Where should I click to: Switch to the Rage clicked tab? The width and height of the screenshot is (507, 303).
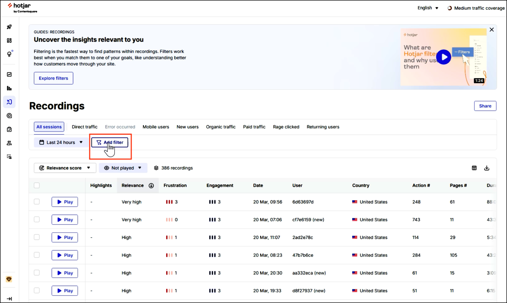[286, 127]
